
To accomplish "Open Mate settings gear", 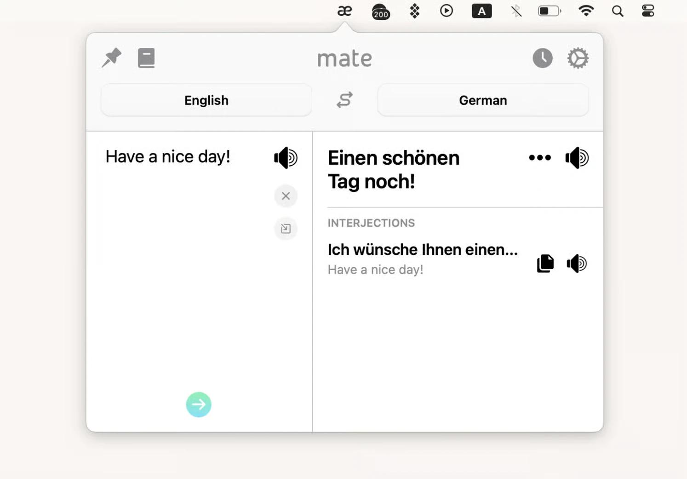I will pyautogui.click(x=578, y=58).
